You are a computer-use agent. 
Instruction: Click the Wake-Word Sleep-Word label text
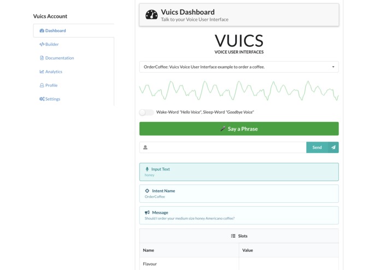205,112
